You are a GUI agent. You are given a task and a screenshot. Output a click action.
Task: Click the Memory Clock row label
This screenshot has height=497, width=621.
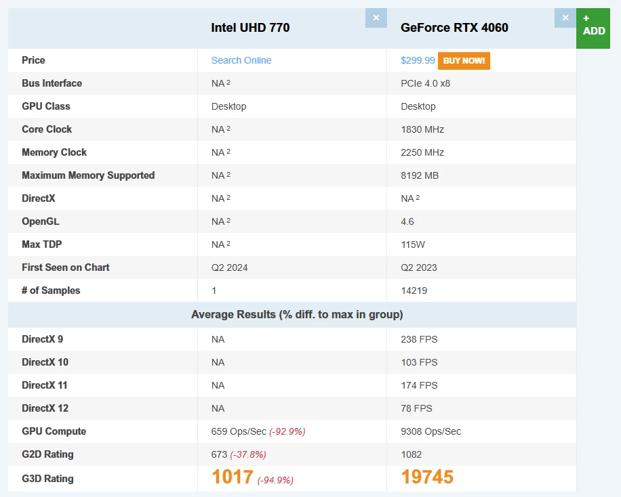54,152
